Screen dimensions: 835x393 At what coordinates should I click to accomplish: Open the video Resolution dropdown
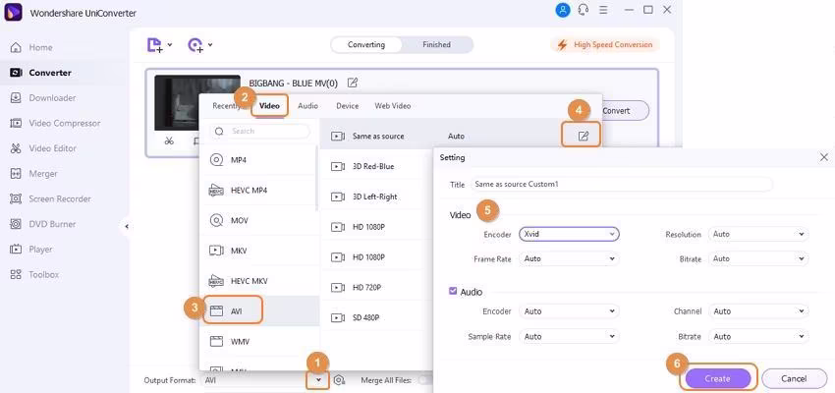click(758, 234)
